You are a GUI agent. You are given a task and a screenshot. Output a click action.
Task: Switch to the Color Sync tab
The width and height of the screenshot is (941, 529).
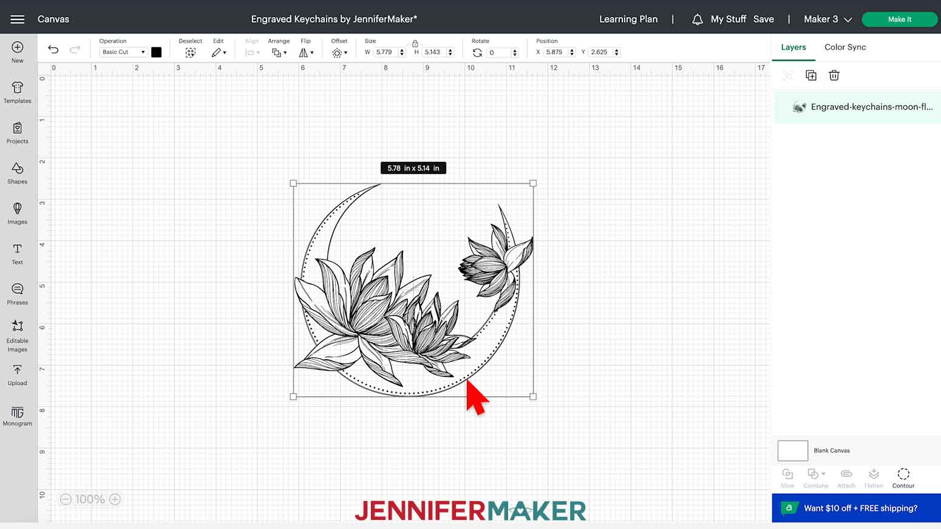pyautogui.click(x=845, y=47)
